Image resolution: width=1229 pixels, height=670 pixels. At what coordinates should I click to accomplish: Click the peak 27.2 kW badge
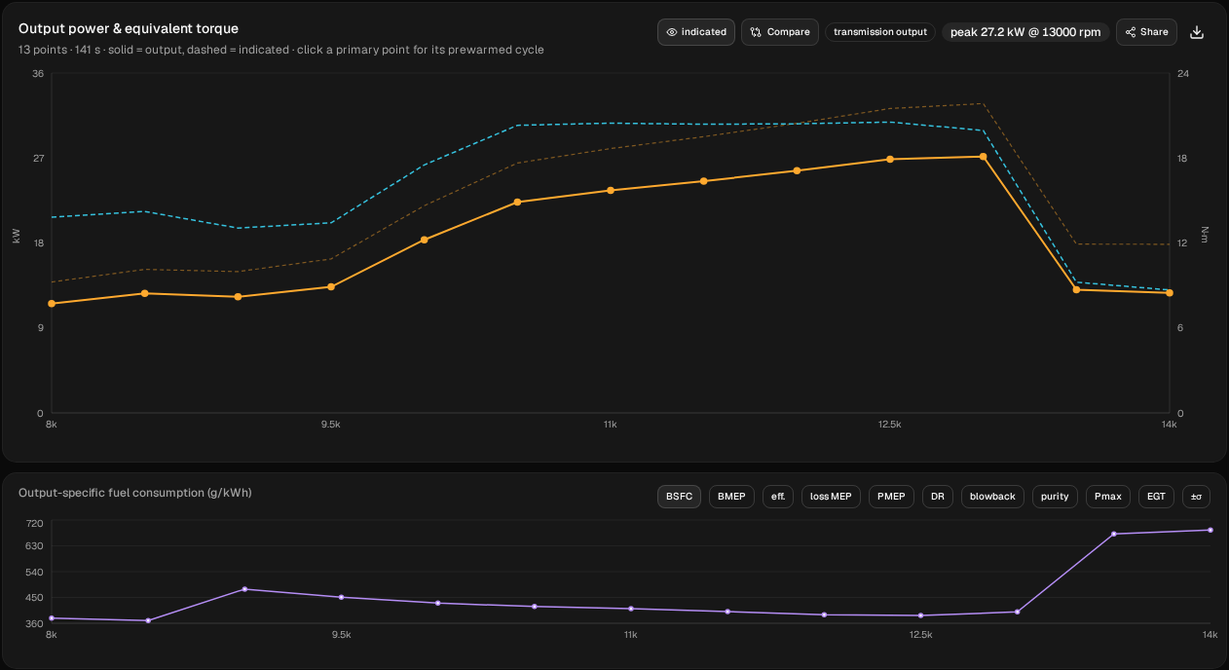tap(1025, 32)
